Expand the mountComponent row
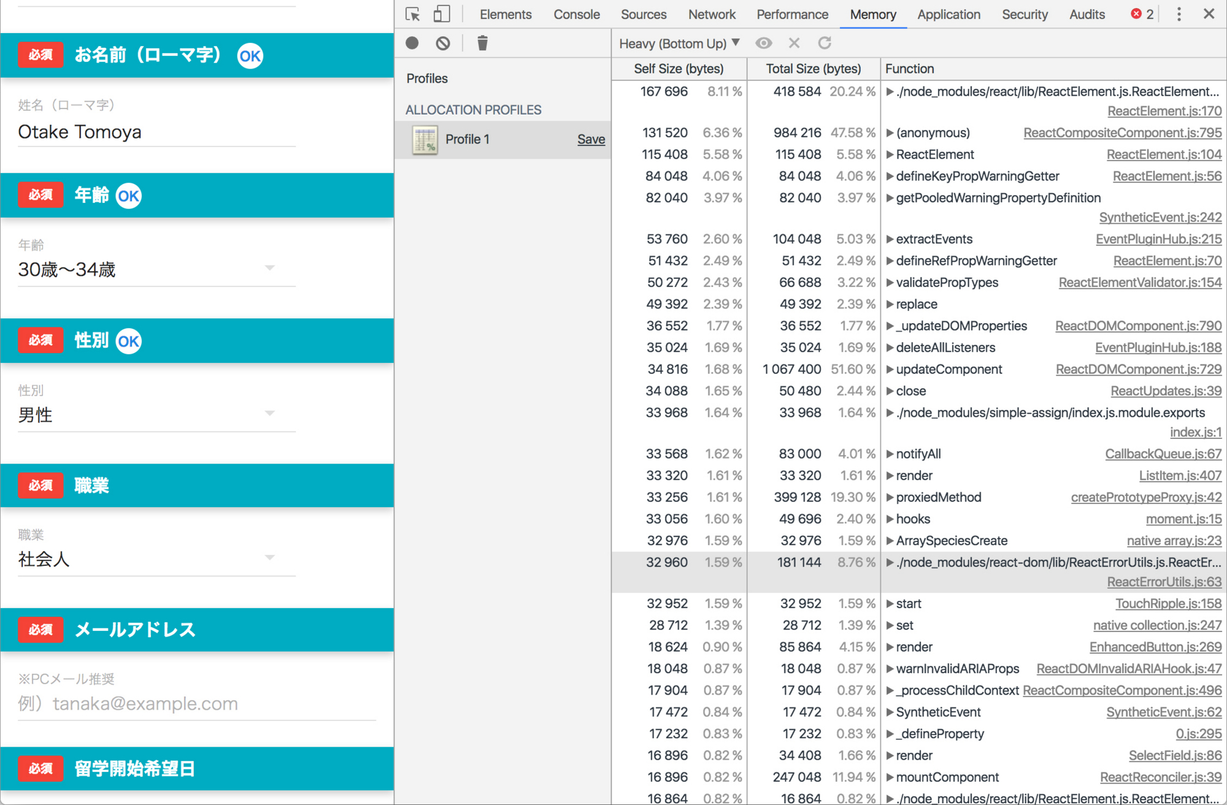 click(x=890, y=777)
